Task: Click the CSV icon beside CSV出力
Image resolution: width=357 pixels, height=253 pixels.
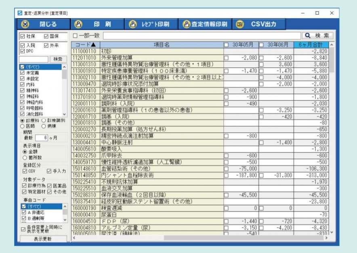Action: 239,24
